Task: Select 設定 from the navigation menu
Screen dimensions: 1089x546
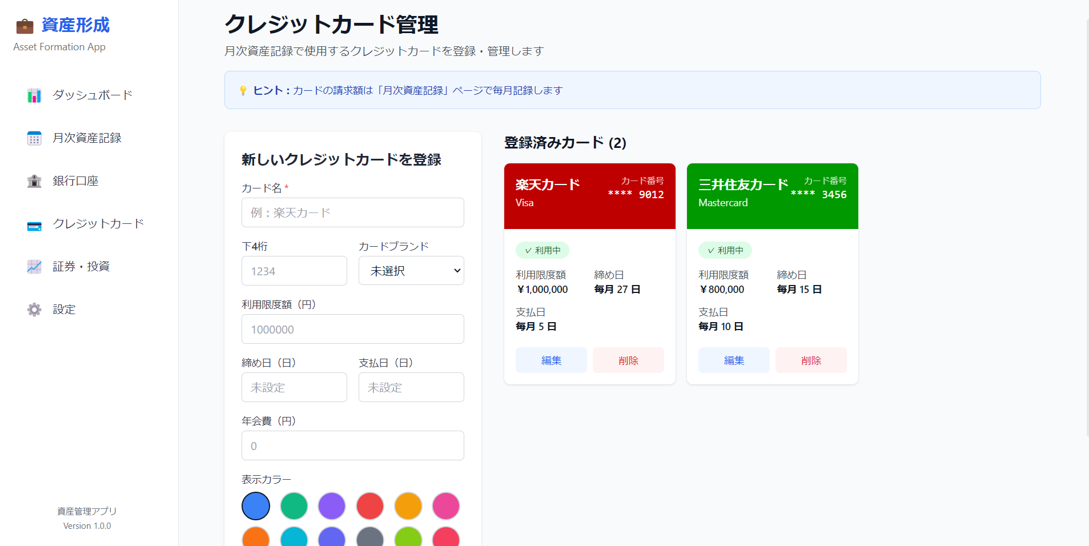Action: click(x=65, y=309)
